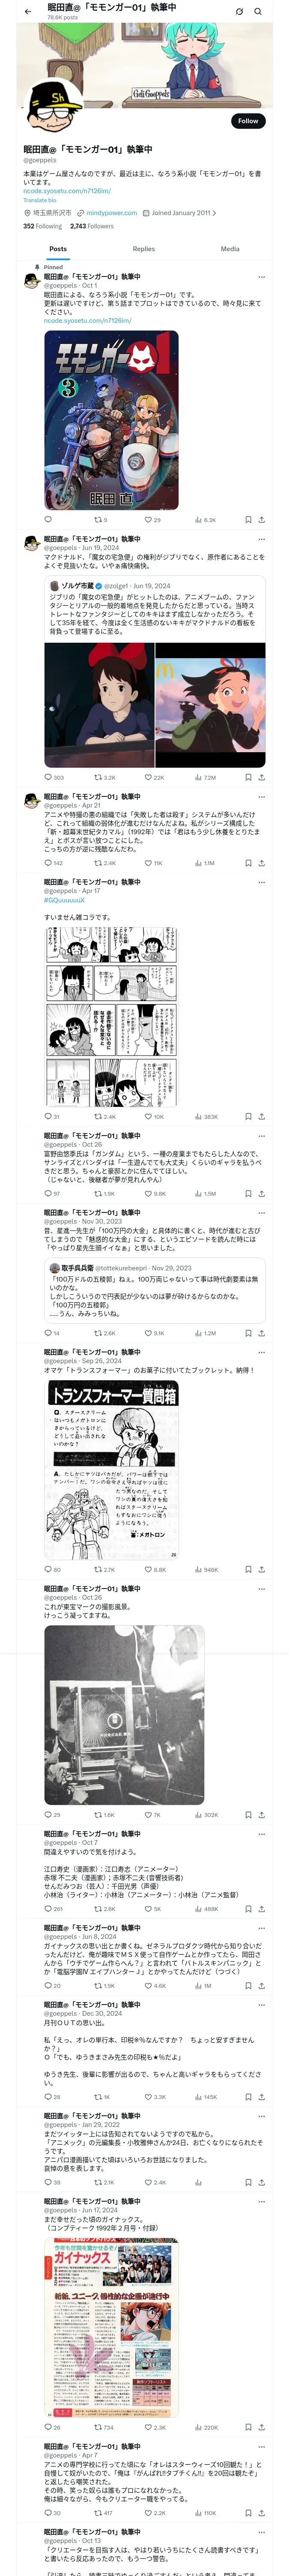
Task: Click the #GQuuuuuuX hashtag
Action: click(64, 900)
